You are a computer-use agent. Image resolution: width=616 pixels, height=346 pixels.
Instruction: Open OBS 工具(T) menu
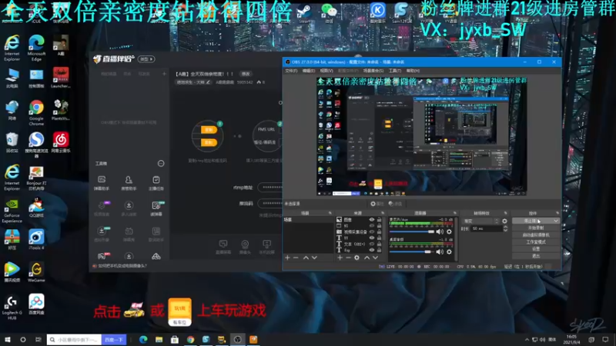(395, 71)
